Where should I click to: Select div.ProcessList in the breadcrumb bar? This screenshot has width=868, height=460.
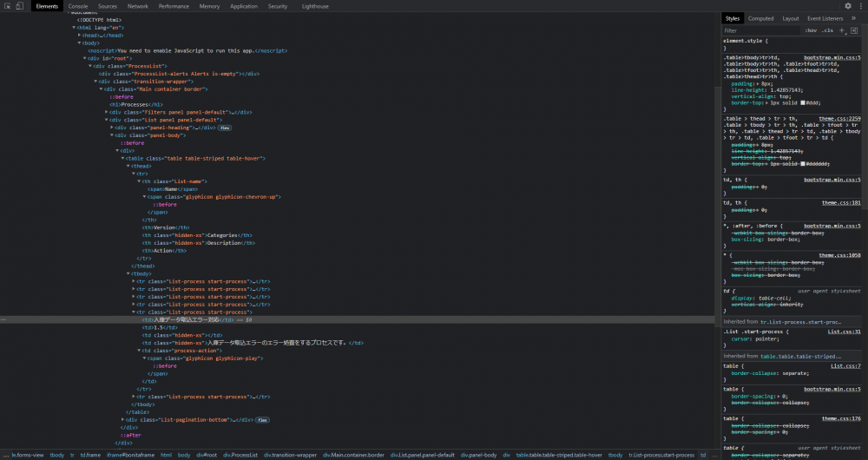(x=240, y=455)
